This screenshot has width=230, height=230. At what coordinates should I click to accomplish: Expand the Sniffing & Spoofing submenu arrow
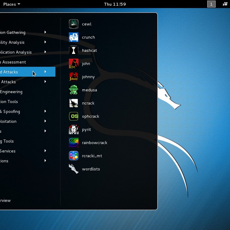coord(45,111)
